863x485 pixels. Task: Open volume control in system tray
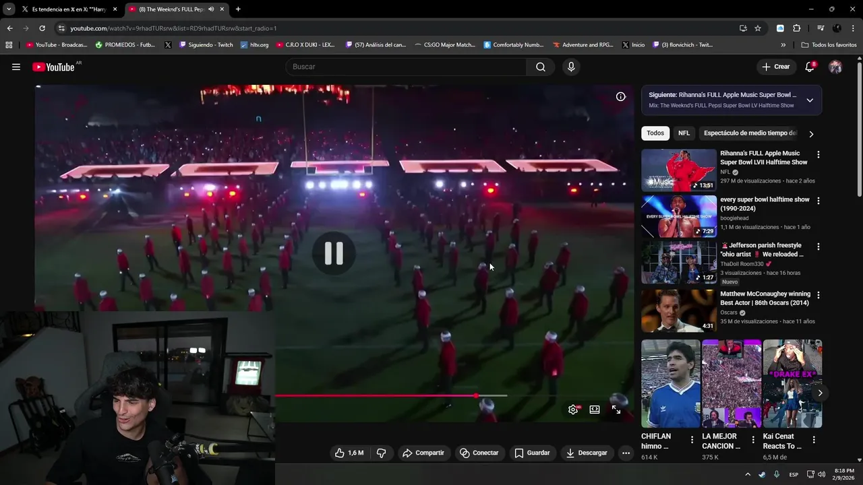click(821, 474)
